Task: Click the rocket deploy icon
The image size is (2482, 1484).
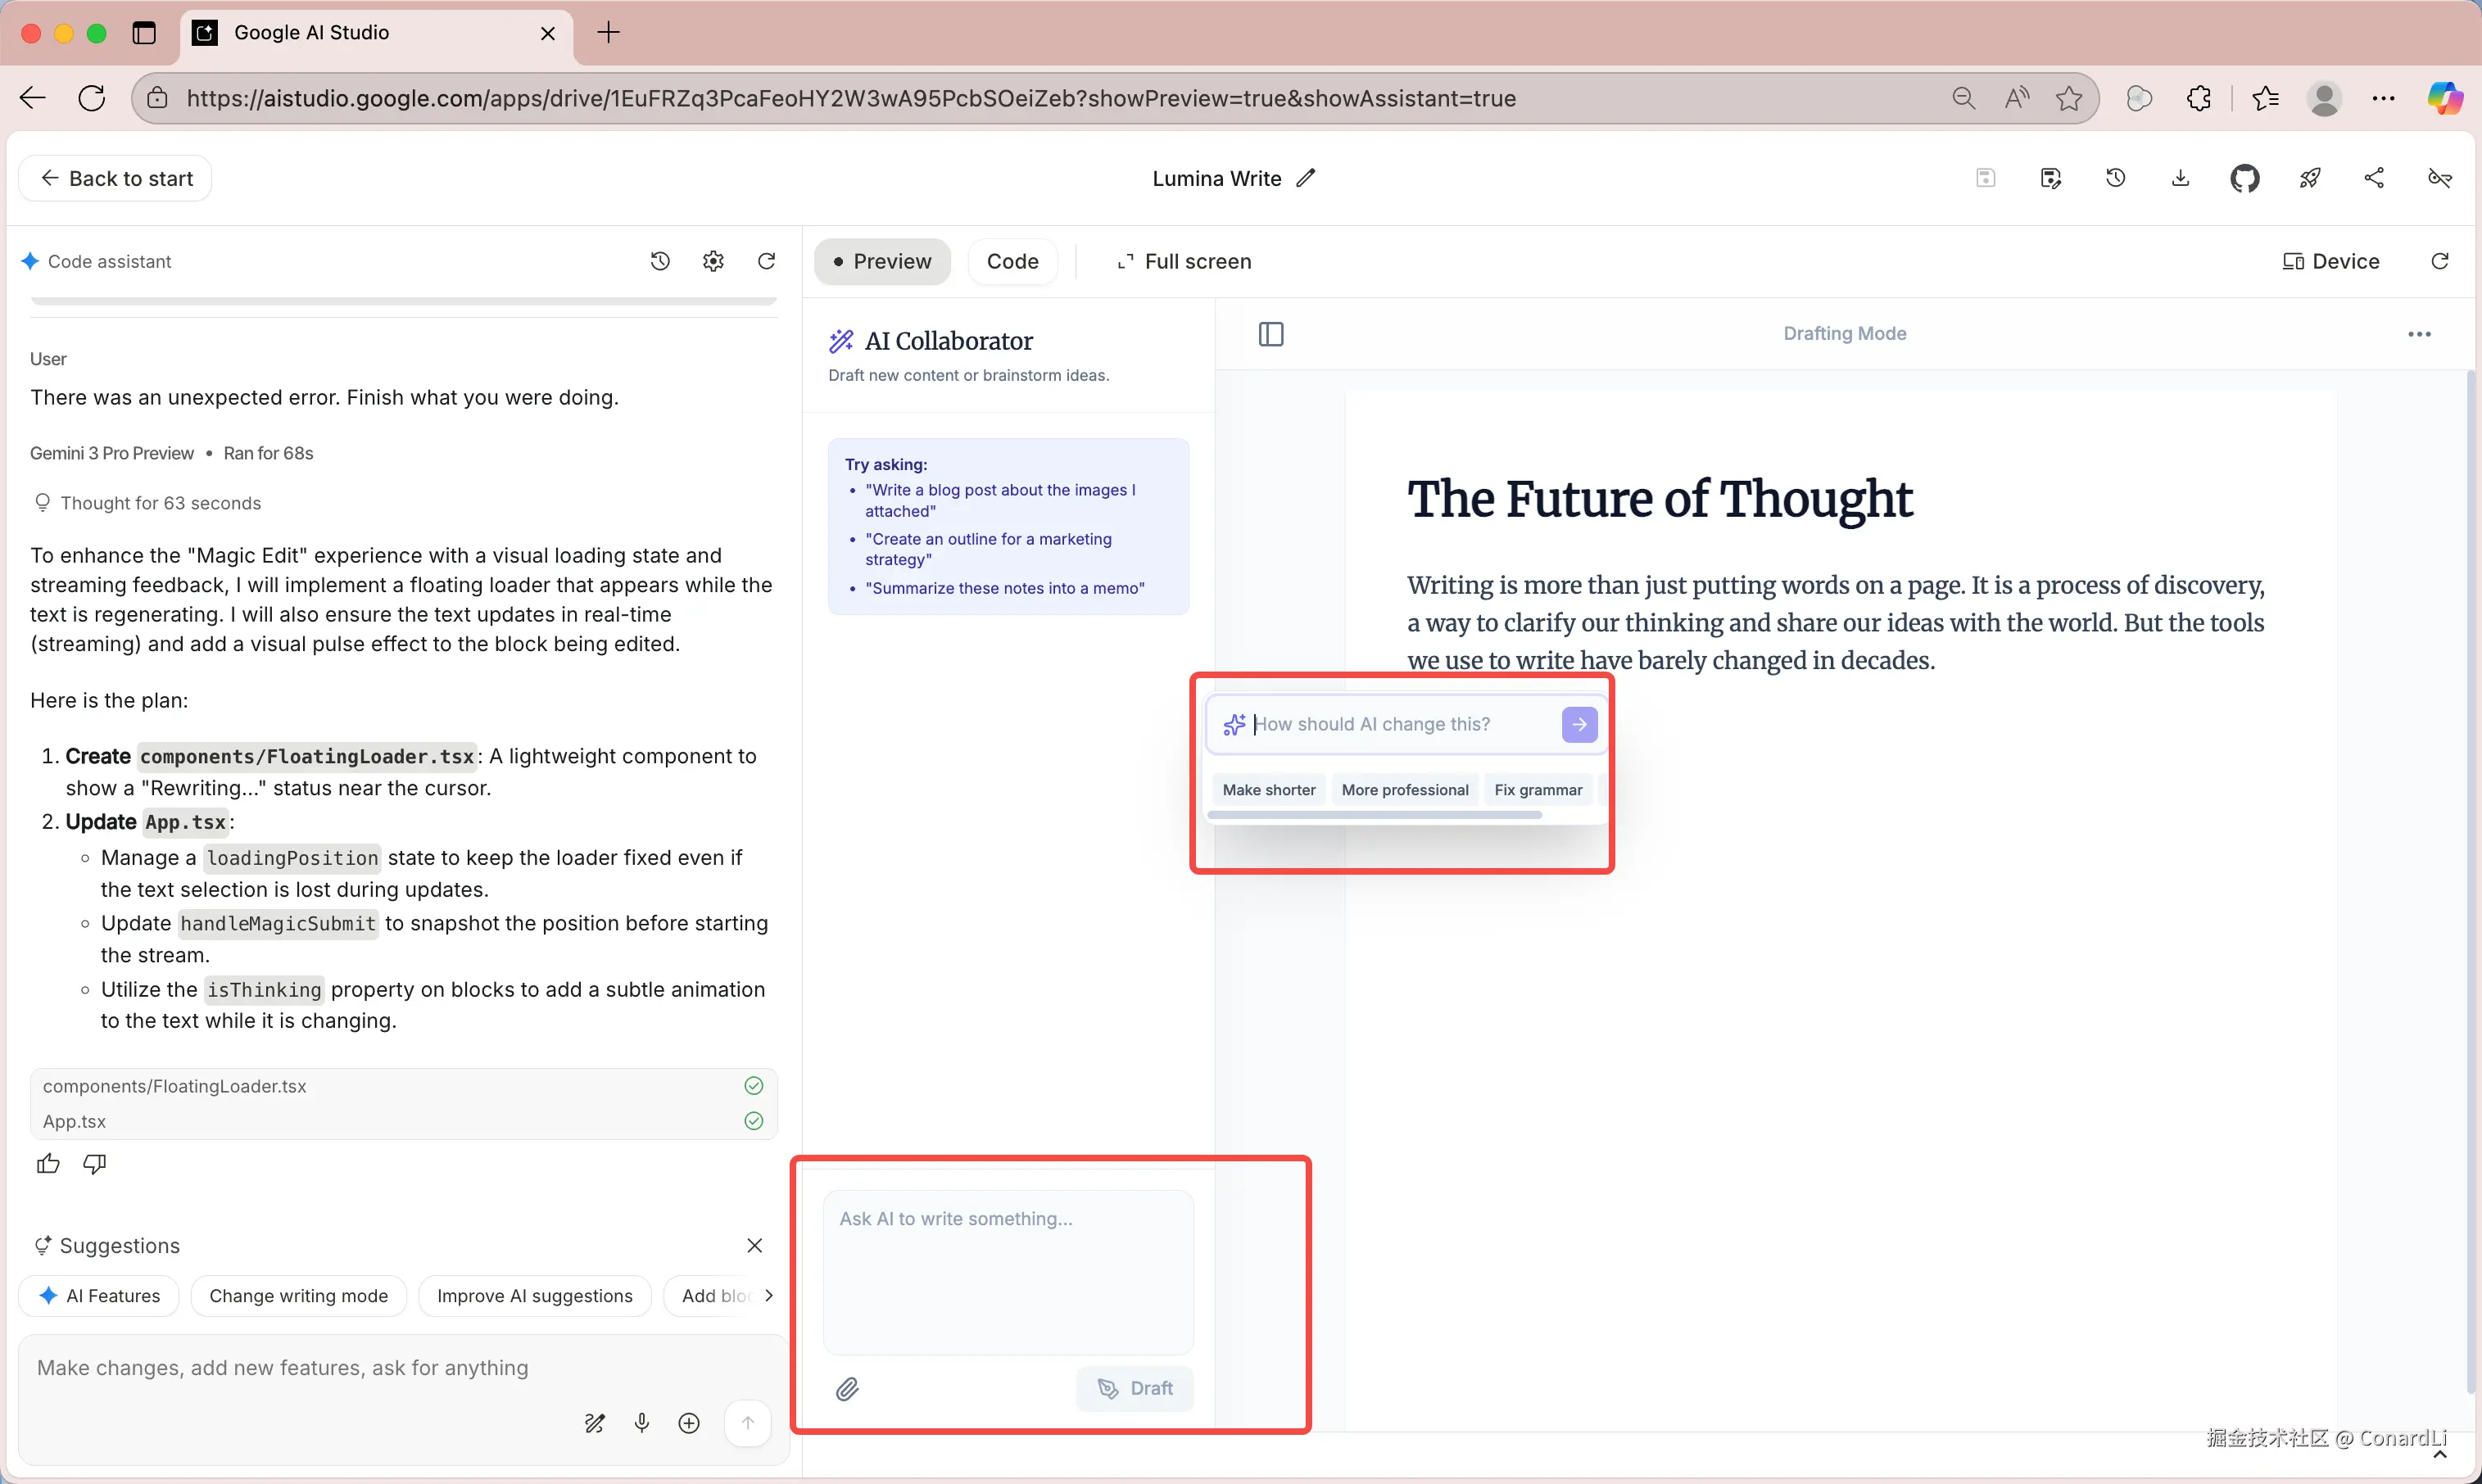Action: pos(2309,179)
